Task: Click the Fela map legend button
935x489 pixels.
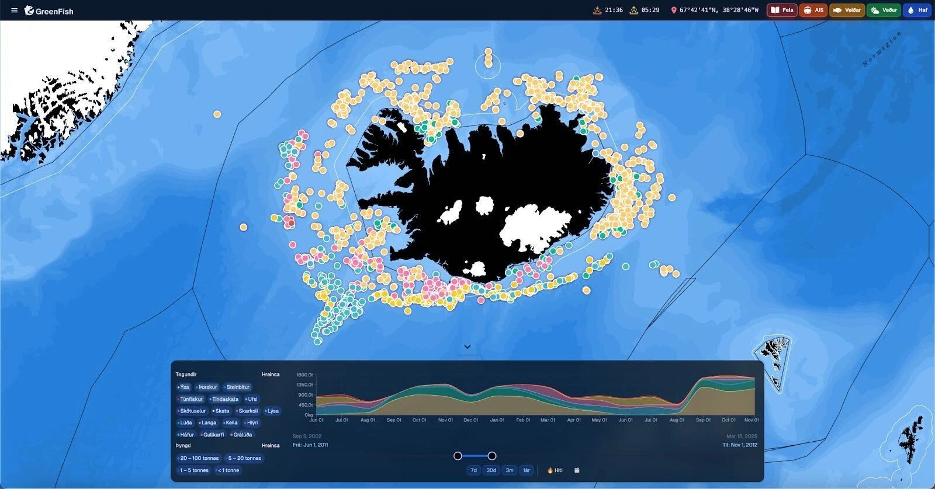Action: pos(782,11)
